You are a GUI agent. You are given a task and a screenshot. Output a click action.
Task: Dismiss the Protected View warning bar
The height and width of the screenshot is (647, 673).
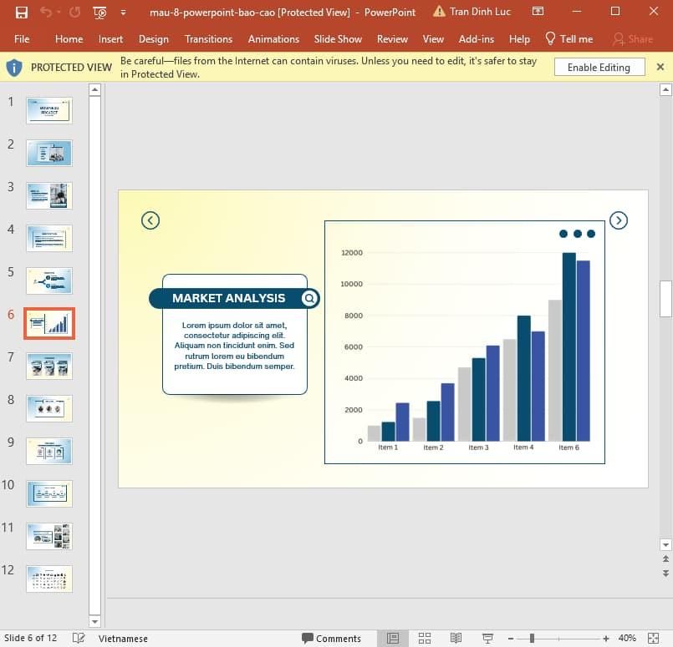(x=660, y=67)
